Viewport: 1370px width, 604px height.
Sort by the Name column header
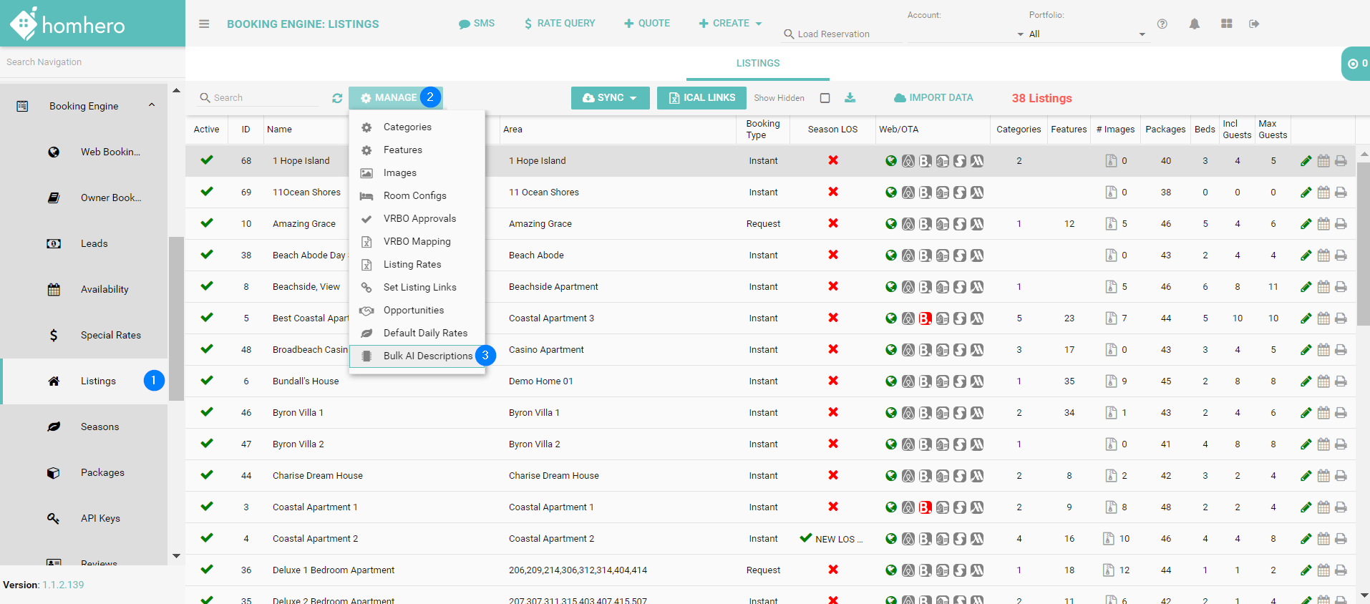pyautogui.click(x=279, y=130)
